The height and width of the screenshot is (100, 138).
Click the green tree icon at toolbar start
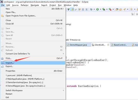click(x=69, y=9)
